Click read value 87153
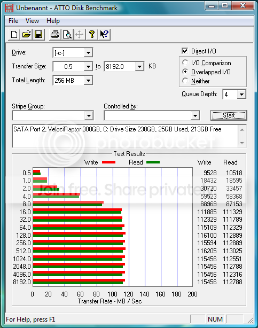Image resolution: width=258 pixels, height=328 pixels. click(234, 204)
